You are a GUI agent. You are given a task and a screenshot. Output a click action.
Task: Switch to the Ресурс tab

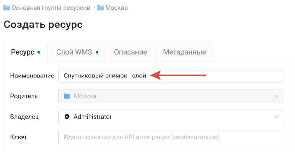[x=23, y=52]
